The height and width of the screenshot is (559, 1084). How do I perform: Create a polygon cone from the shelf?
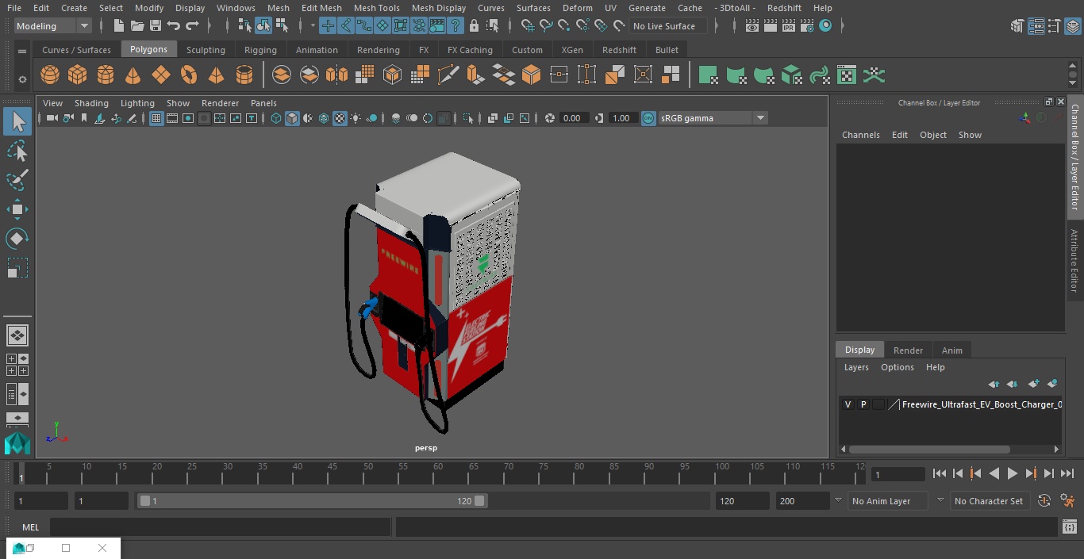tap(133, 75)
